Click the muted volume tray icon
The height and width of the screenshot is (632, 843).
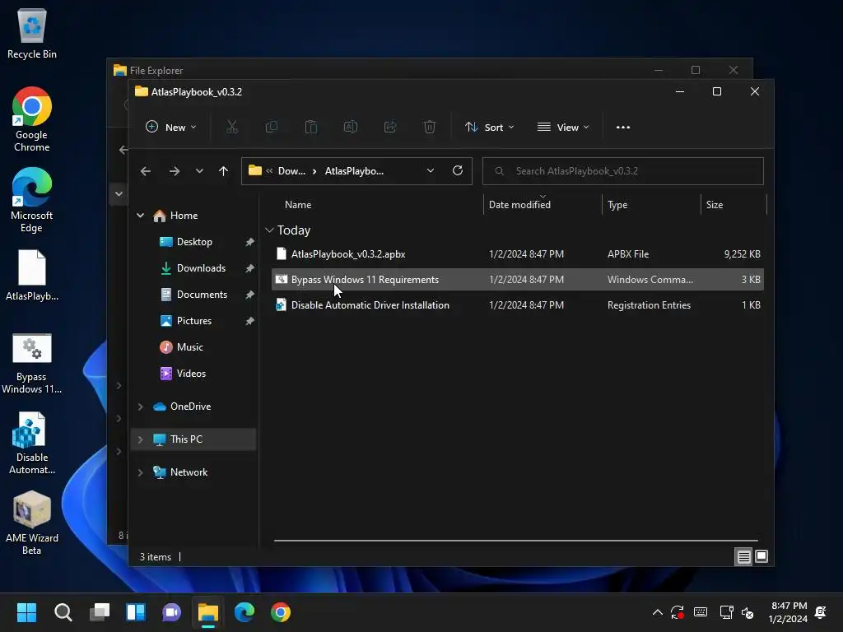[x=748, y=612]
